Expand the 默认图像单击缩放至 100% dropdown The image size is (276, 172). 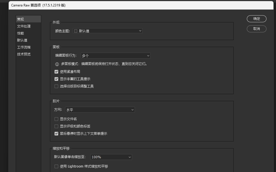pos(111,157)
